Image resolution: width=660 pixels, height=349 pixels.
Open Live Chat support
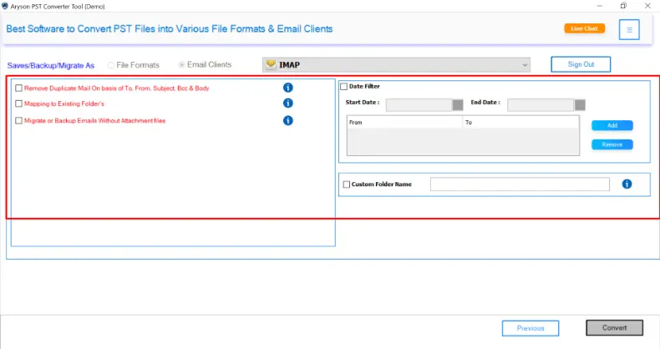pos(584,28)
